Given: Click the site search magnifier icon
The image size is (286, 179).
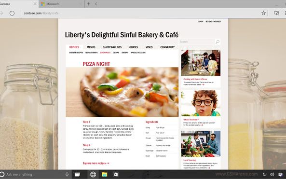Looking at the screenshot, I should (218, 42).
